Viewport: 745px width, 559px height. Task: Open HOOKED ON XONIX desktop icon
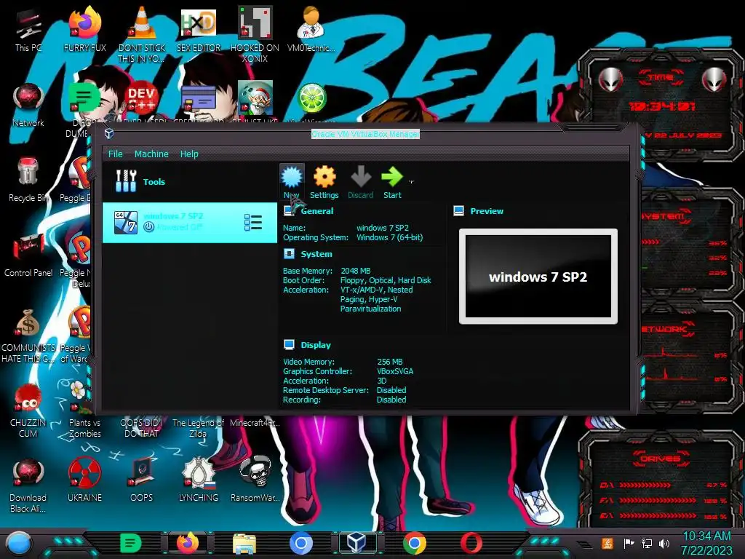click(255, 34)
